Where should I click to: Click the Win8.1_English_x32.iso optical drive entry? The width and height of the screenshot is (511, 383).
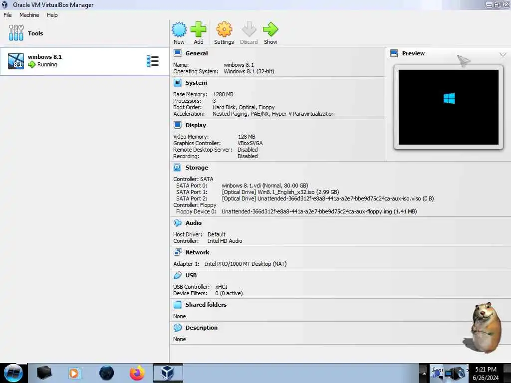pyautogui.click(x=280, y=192)
